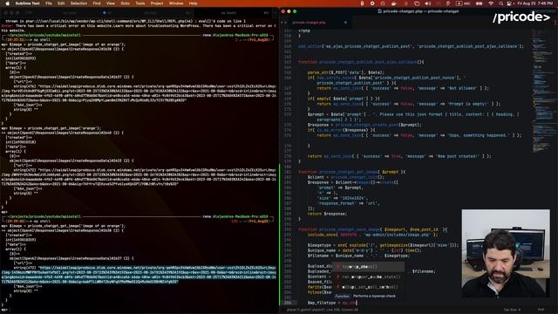Choose the rar_wrapper_cache_stats() autocomplete suggestion
Image resolution: width=558 pixels, height=314 pixels.
(368, 276)
